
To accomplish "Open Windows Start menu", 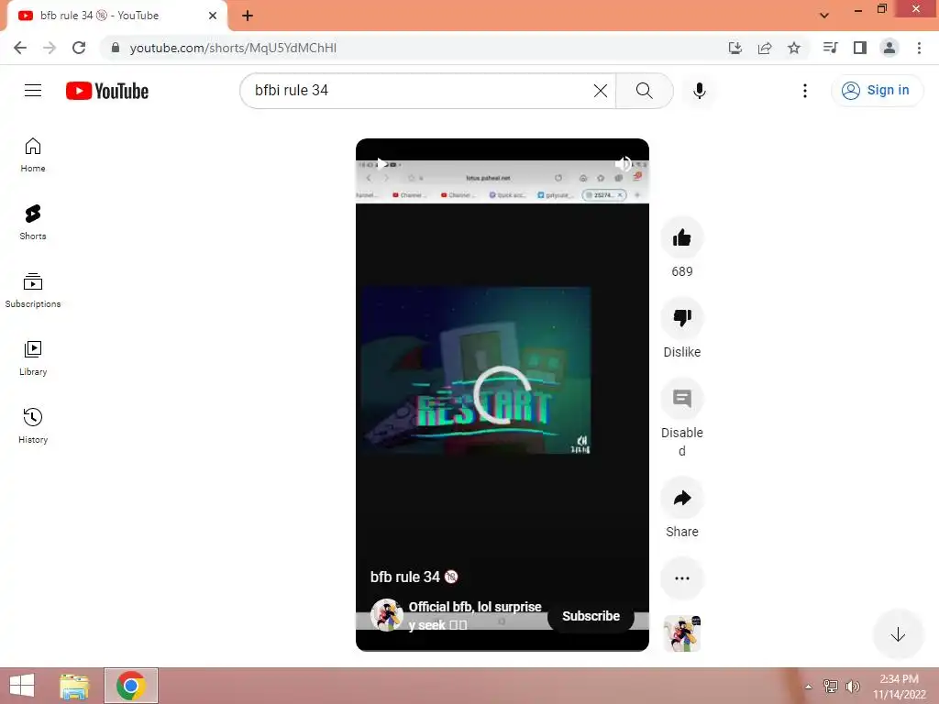I will pyautogui.click(x=22, y=686).
